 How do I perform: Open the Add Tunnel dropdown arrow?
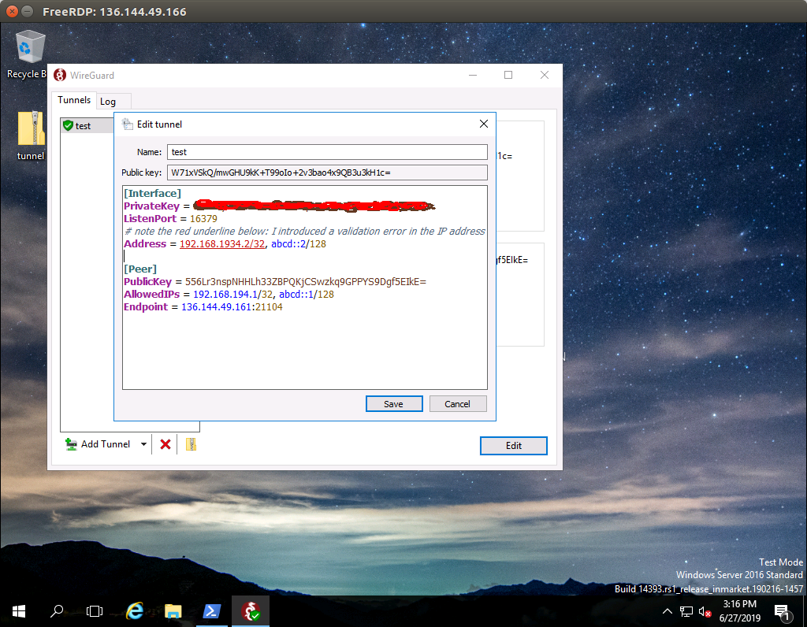tap(143, 444)
